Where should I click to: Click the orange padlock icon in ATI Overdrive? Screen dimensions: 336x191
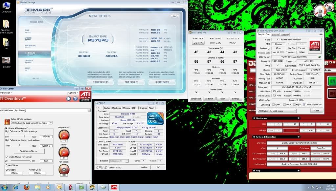click(7, 122)
